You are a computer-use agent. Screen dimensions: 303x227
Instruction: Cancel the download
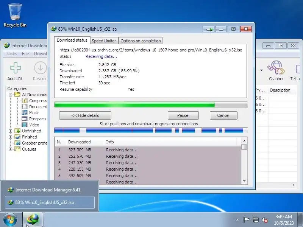223,115
